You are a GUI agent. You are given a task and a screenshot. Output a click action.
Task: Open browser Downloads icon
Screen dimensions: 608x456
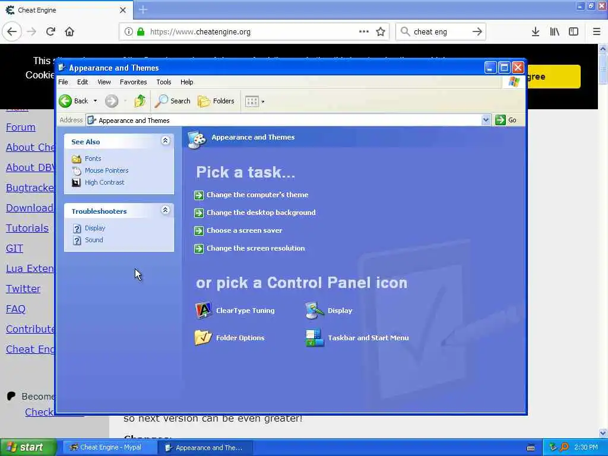tap(536, 32)
